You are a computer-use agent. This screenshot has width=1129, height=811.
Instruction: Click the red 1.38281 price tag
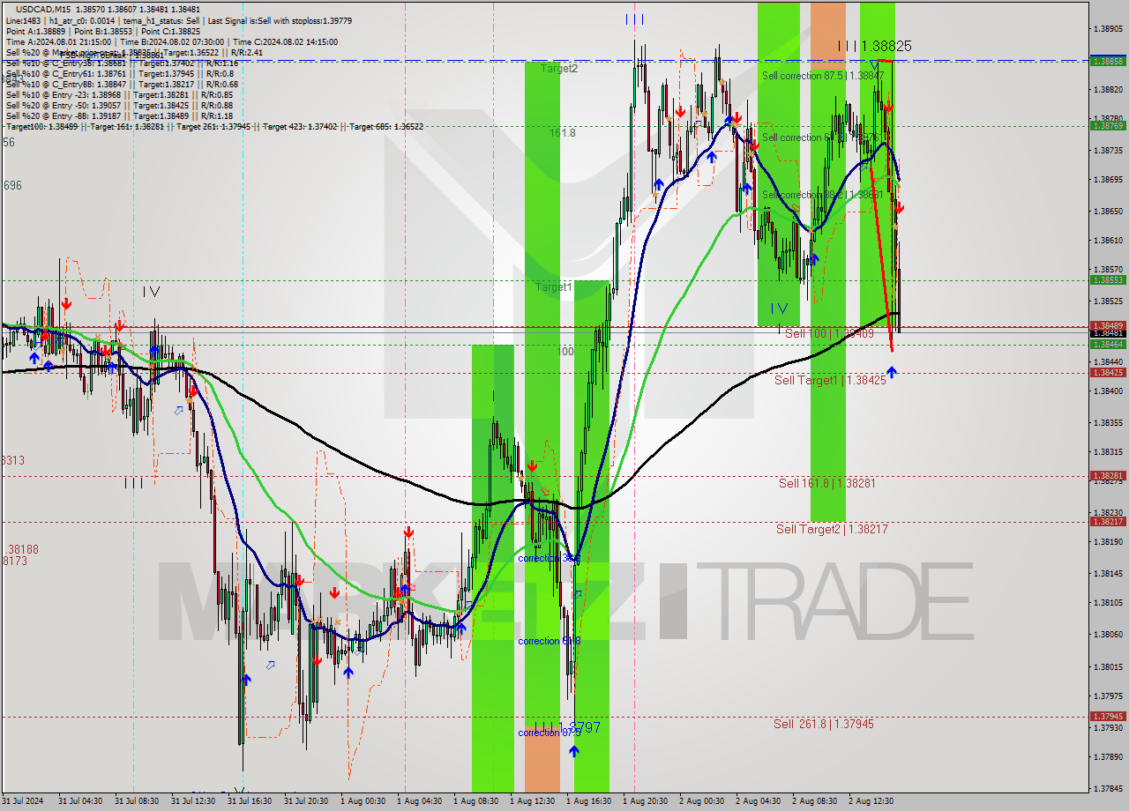click(1108, 476)
